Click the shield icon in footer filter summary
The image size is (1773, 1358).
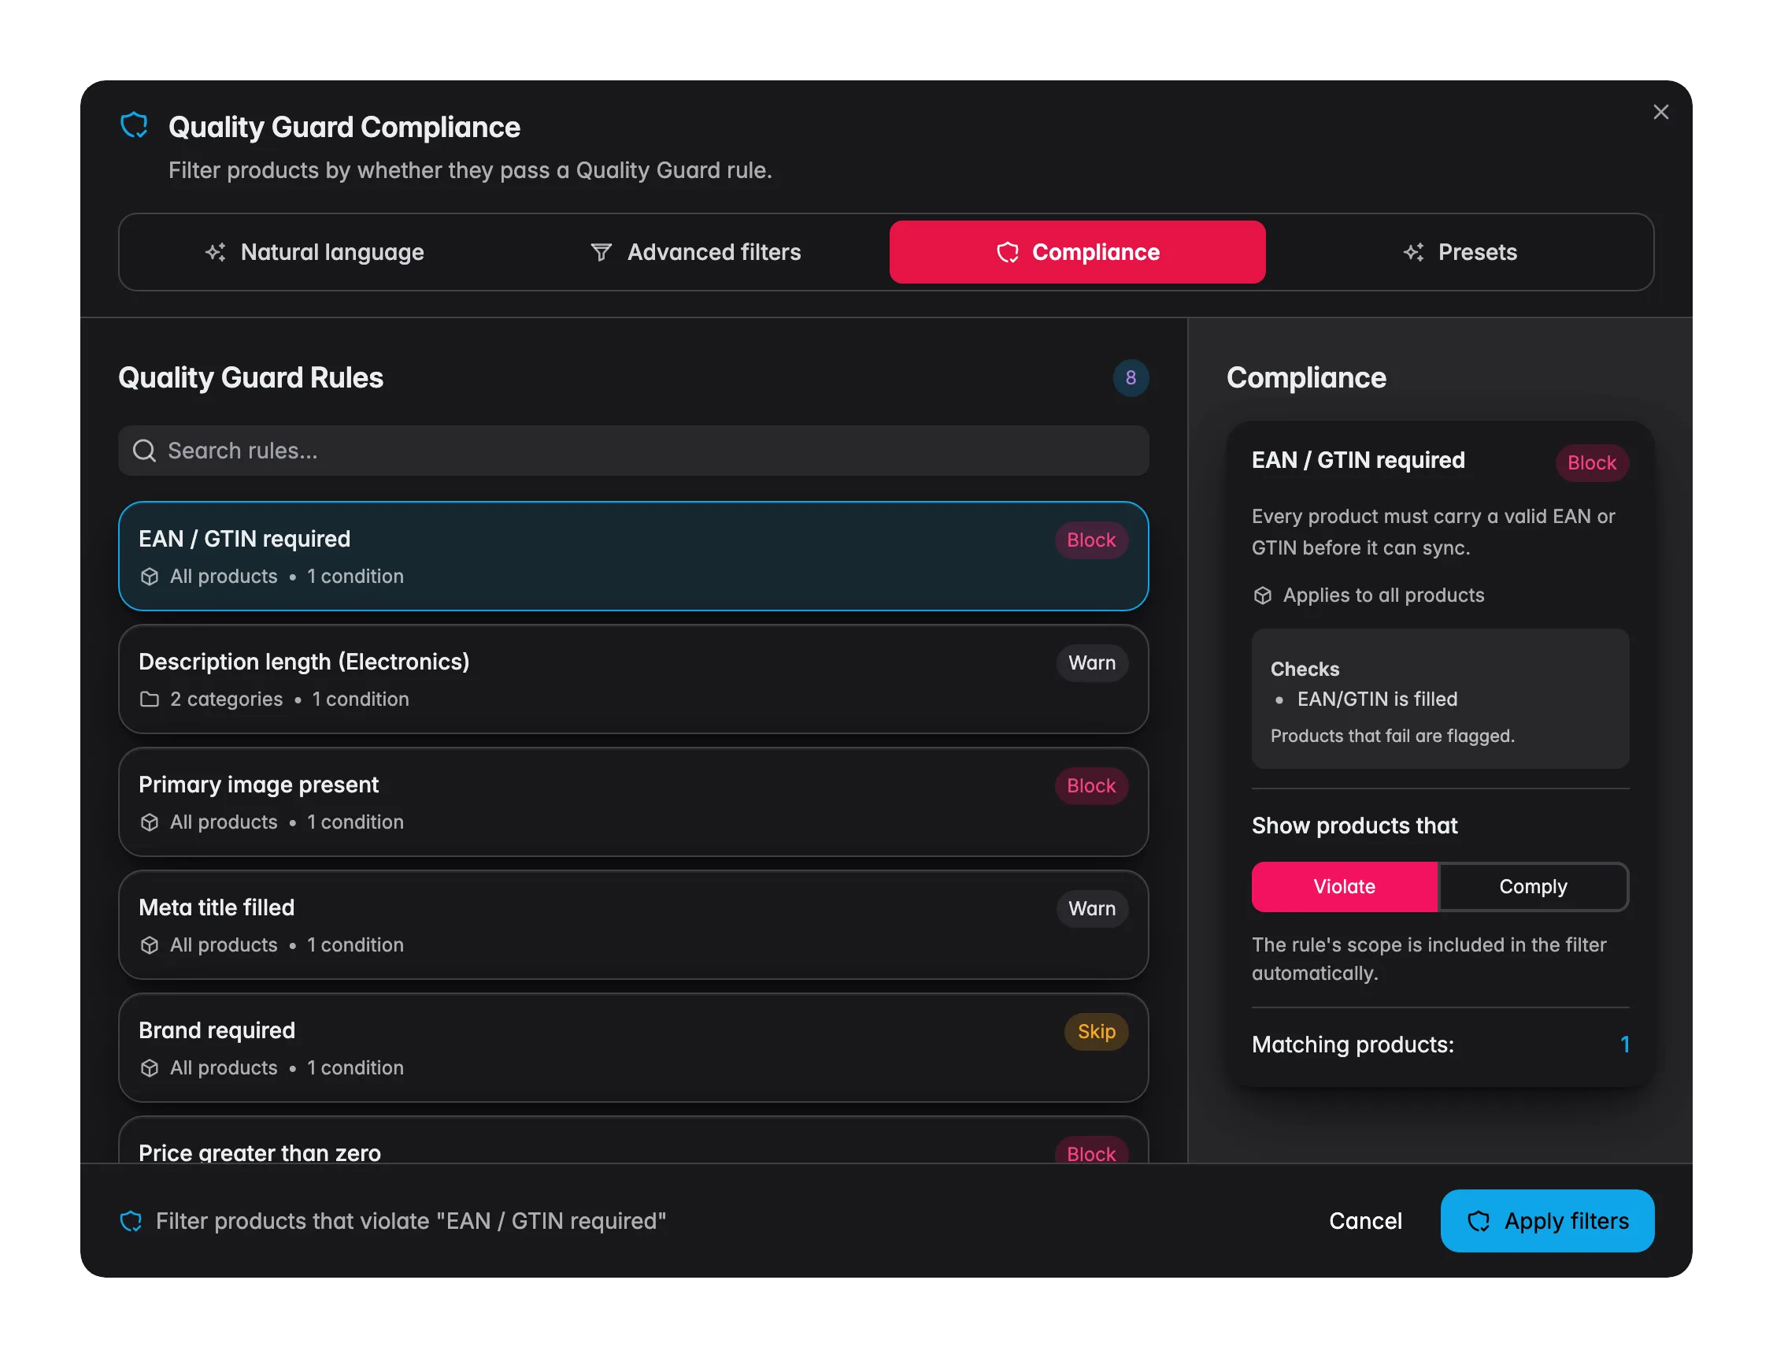(x=131, y=1221)
